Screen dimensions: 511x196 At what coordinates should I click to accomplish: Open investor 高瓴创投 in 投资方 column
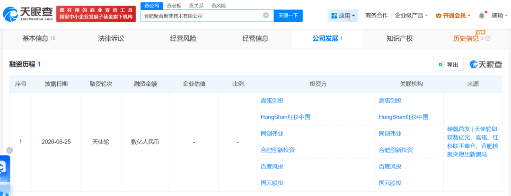[272, 101]
